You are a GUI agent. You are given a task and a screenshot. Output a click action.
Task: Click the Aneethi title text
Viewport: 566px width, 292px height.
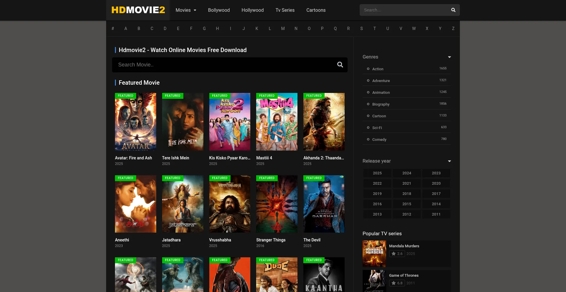(122, 240)
